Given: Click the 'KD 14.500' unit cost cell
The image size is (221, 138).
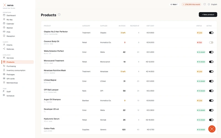Looking at the screenshot, I should pos(150,71).
